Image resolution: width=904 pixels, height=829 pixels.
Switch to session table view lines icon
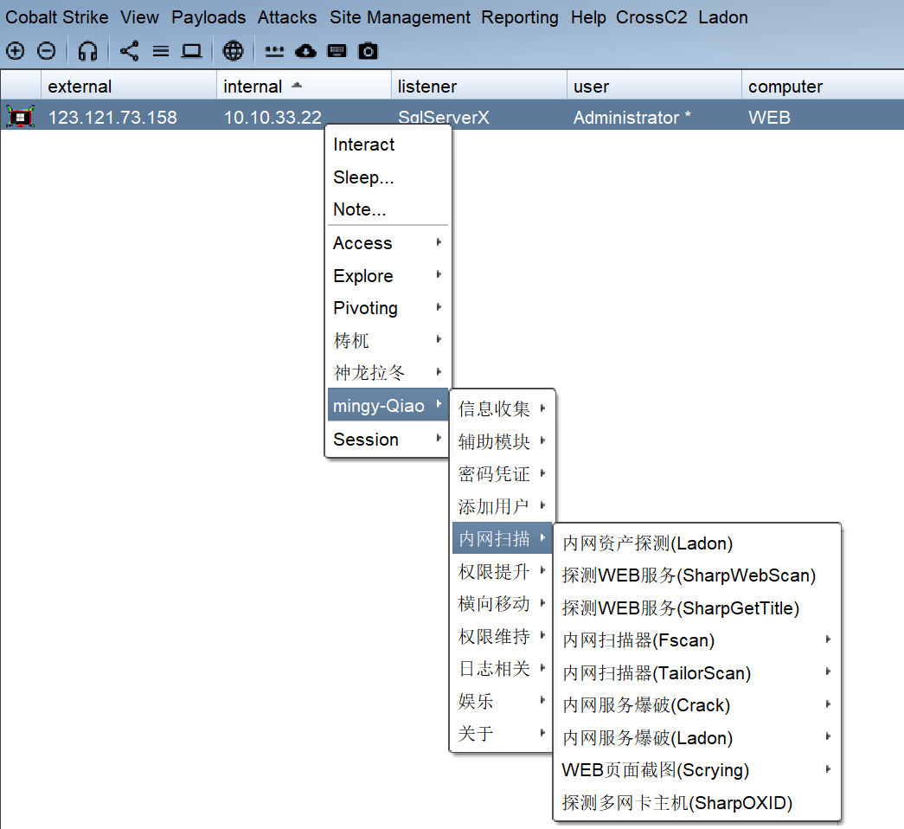tap(161, 51)
